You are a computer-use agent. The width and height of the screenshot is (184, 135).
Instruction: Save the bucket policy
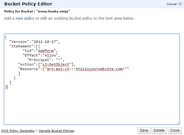point(144,131)
